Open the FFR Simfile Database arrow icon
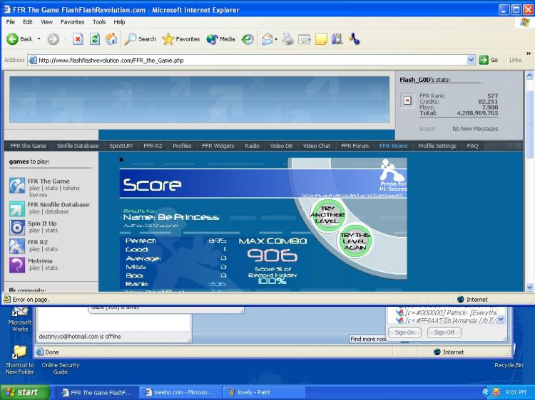535x400 pixels. click(x=17, y=209)
